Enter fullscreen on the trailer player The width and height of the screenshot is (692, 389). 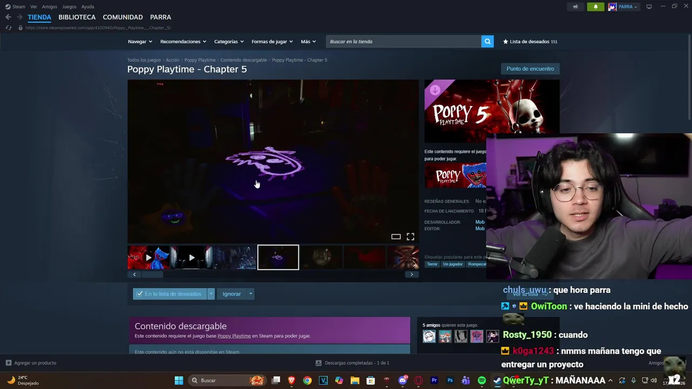point(410,237)
